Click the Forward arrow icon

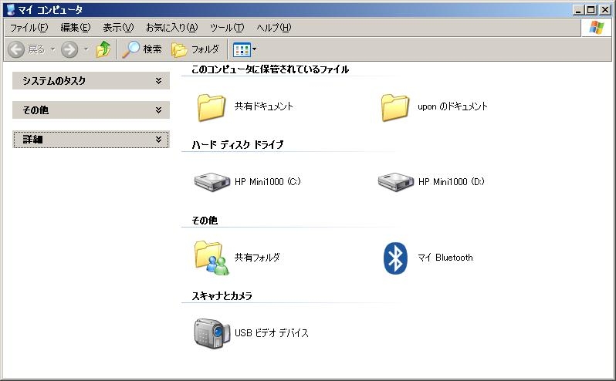[x=69, y=50]
